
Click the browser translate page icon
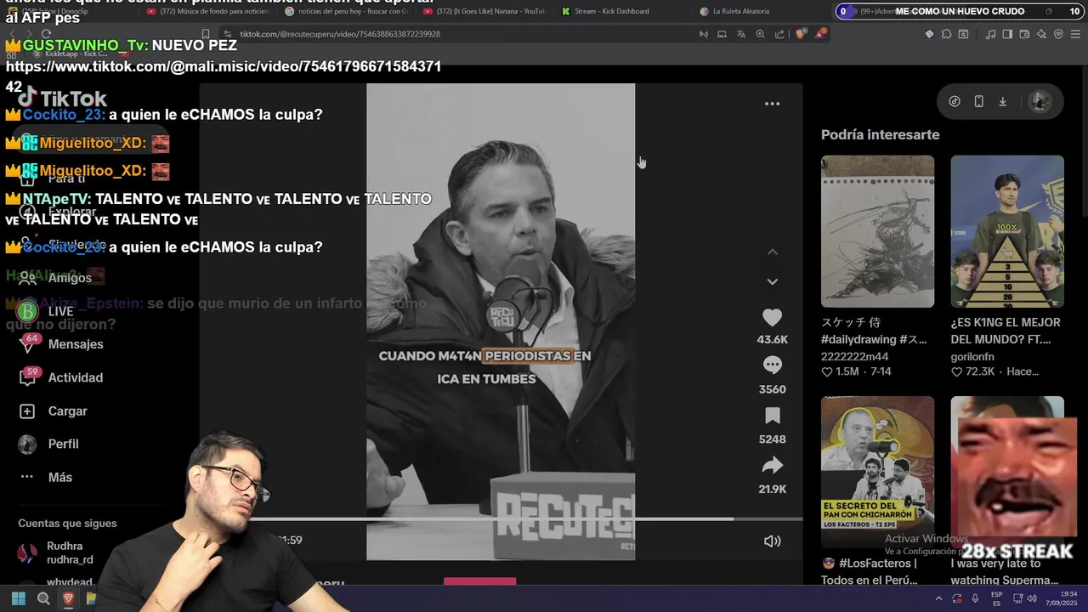(x=740, y=34)
